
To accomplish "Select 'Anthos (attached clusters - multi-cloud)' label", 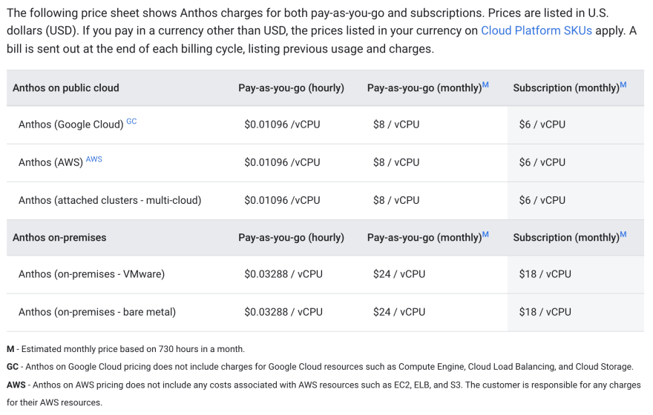I will coord(110,200).
